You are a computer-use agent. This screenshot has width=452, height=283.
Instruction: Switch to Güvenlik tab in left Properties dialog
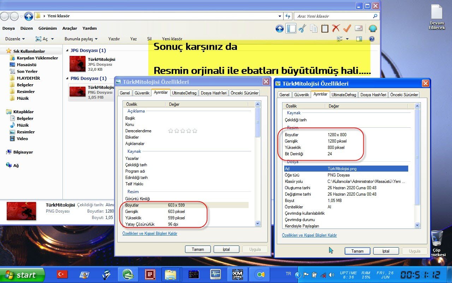click(x=142, y=93)
